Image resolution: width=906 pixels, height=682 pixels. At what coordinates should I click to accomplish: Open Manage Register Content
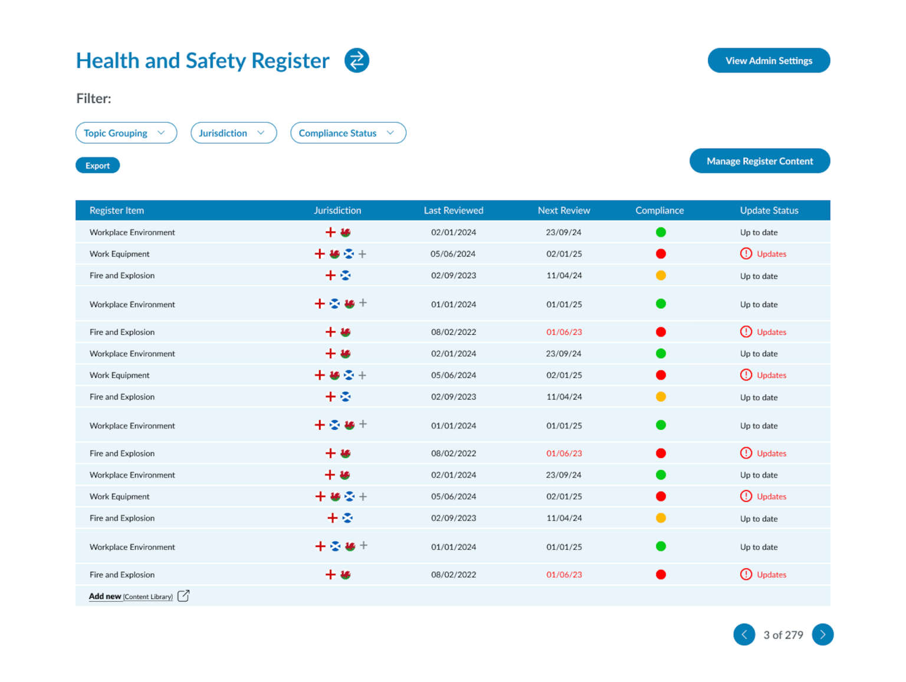759,161
